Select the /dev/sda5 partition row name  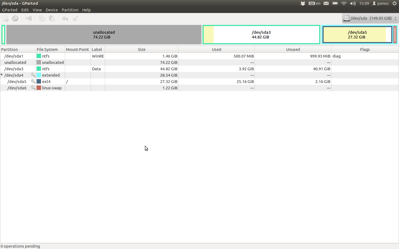(x=17, y=82)
